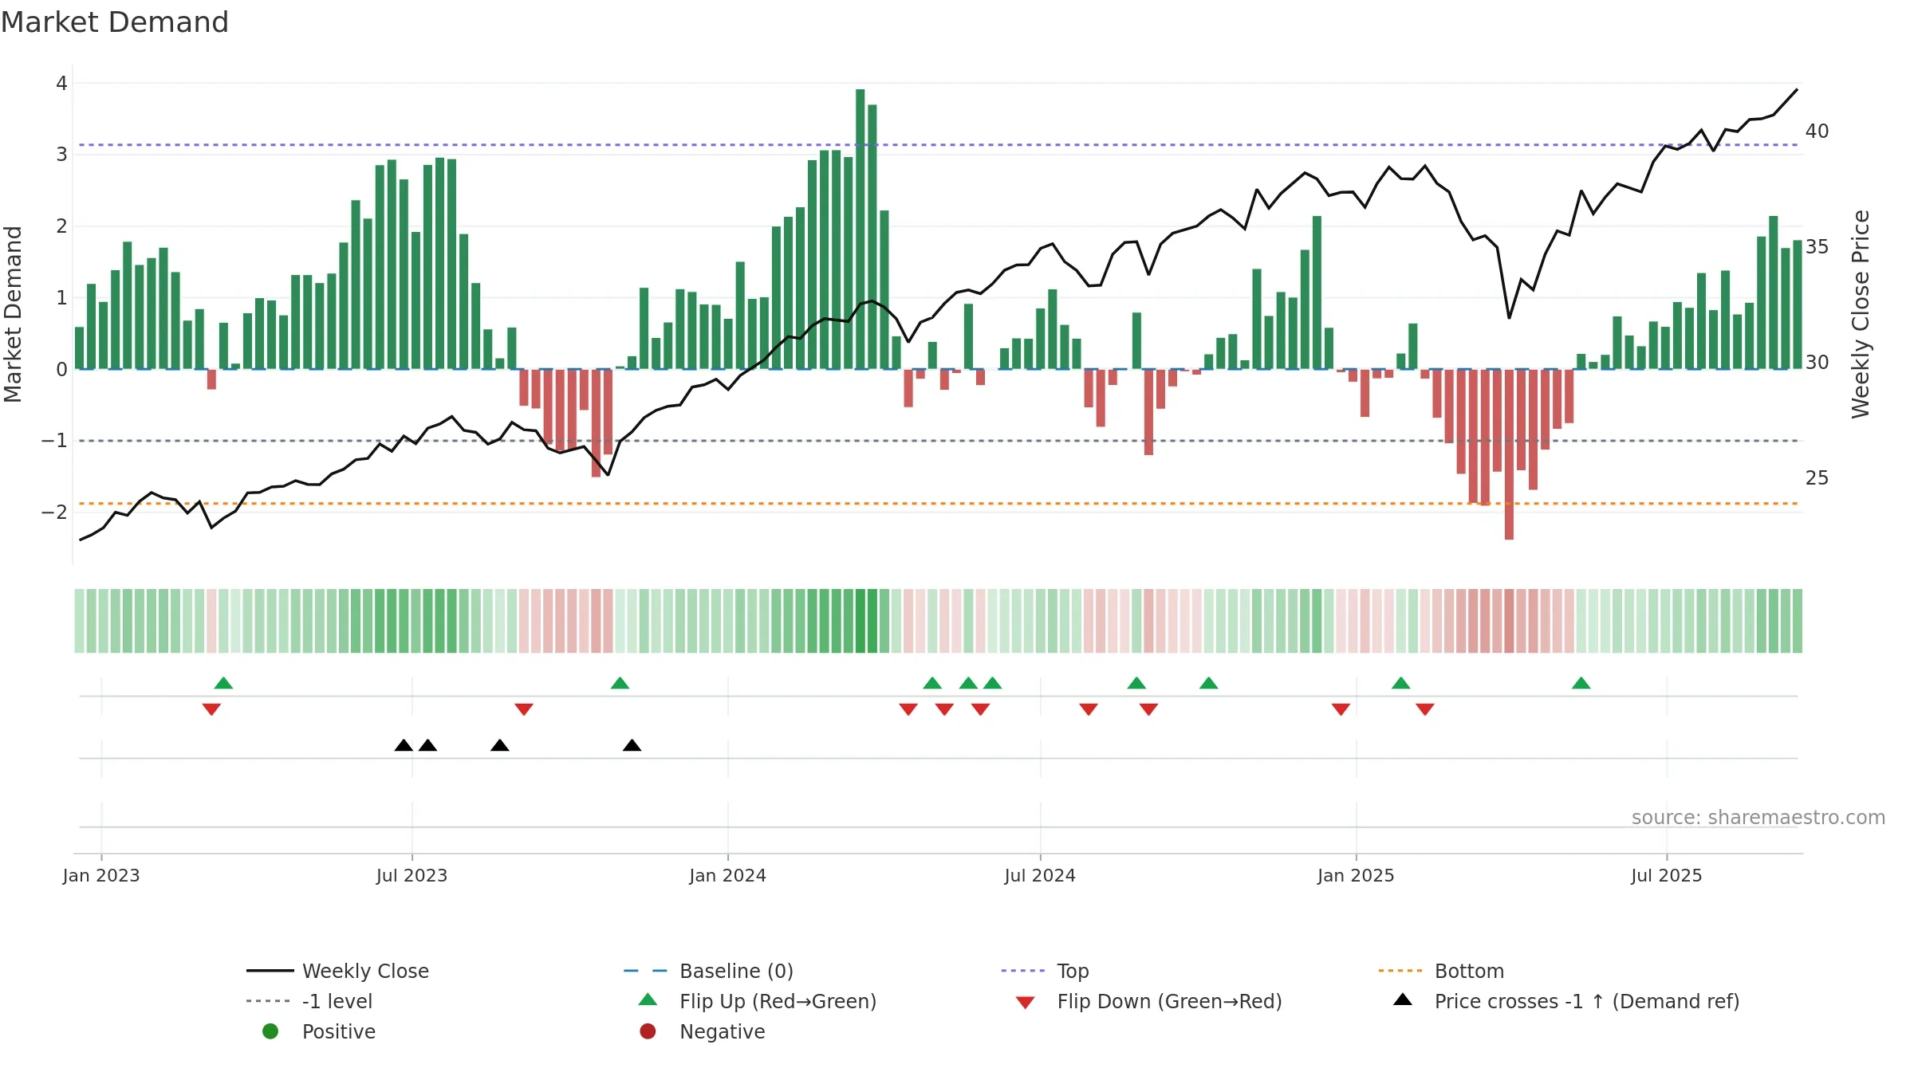1914x1076 pixels.
Task: Click the '−1' left axis tick
Action: (x=54, y=440)
